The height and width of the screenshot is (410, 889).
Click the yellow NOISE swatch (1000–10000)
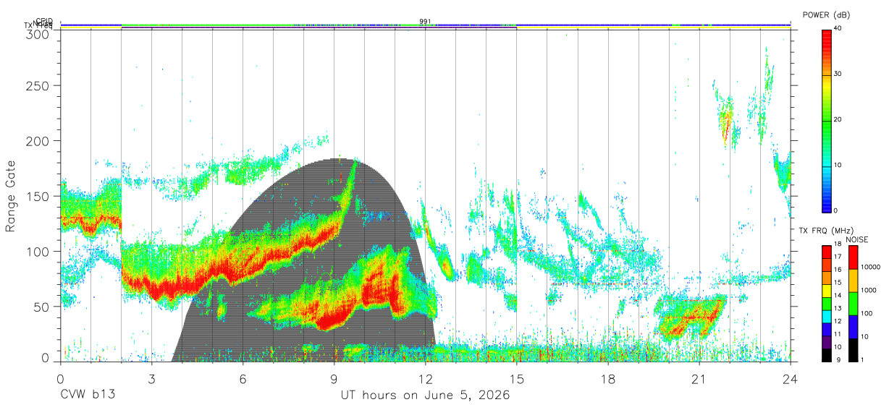(x=854, y=281)
